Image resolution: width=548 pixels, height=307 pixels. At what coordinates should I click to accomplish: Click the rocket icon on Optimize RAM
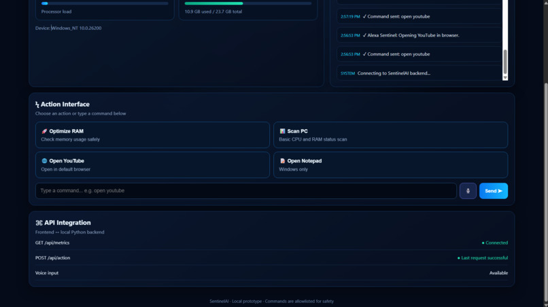click(44, 131)
